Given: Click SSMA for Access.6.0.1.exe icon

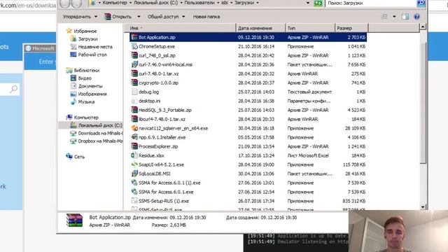Looking at the screenshot, I should click(x=134, y=192).
